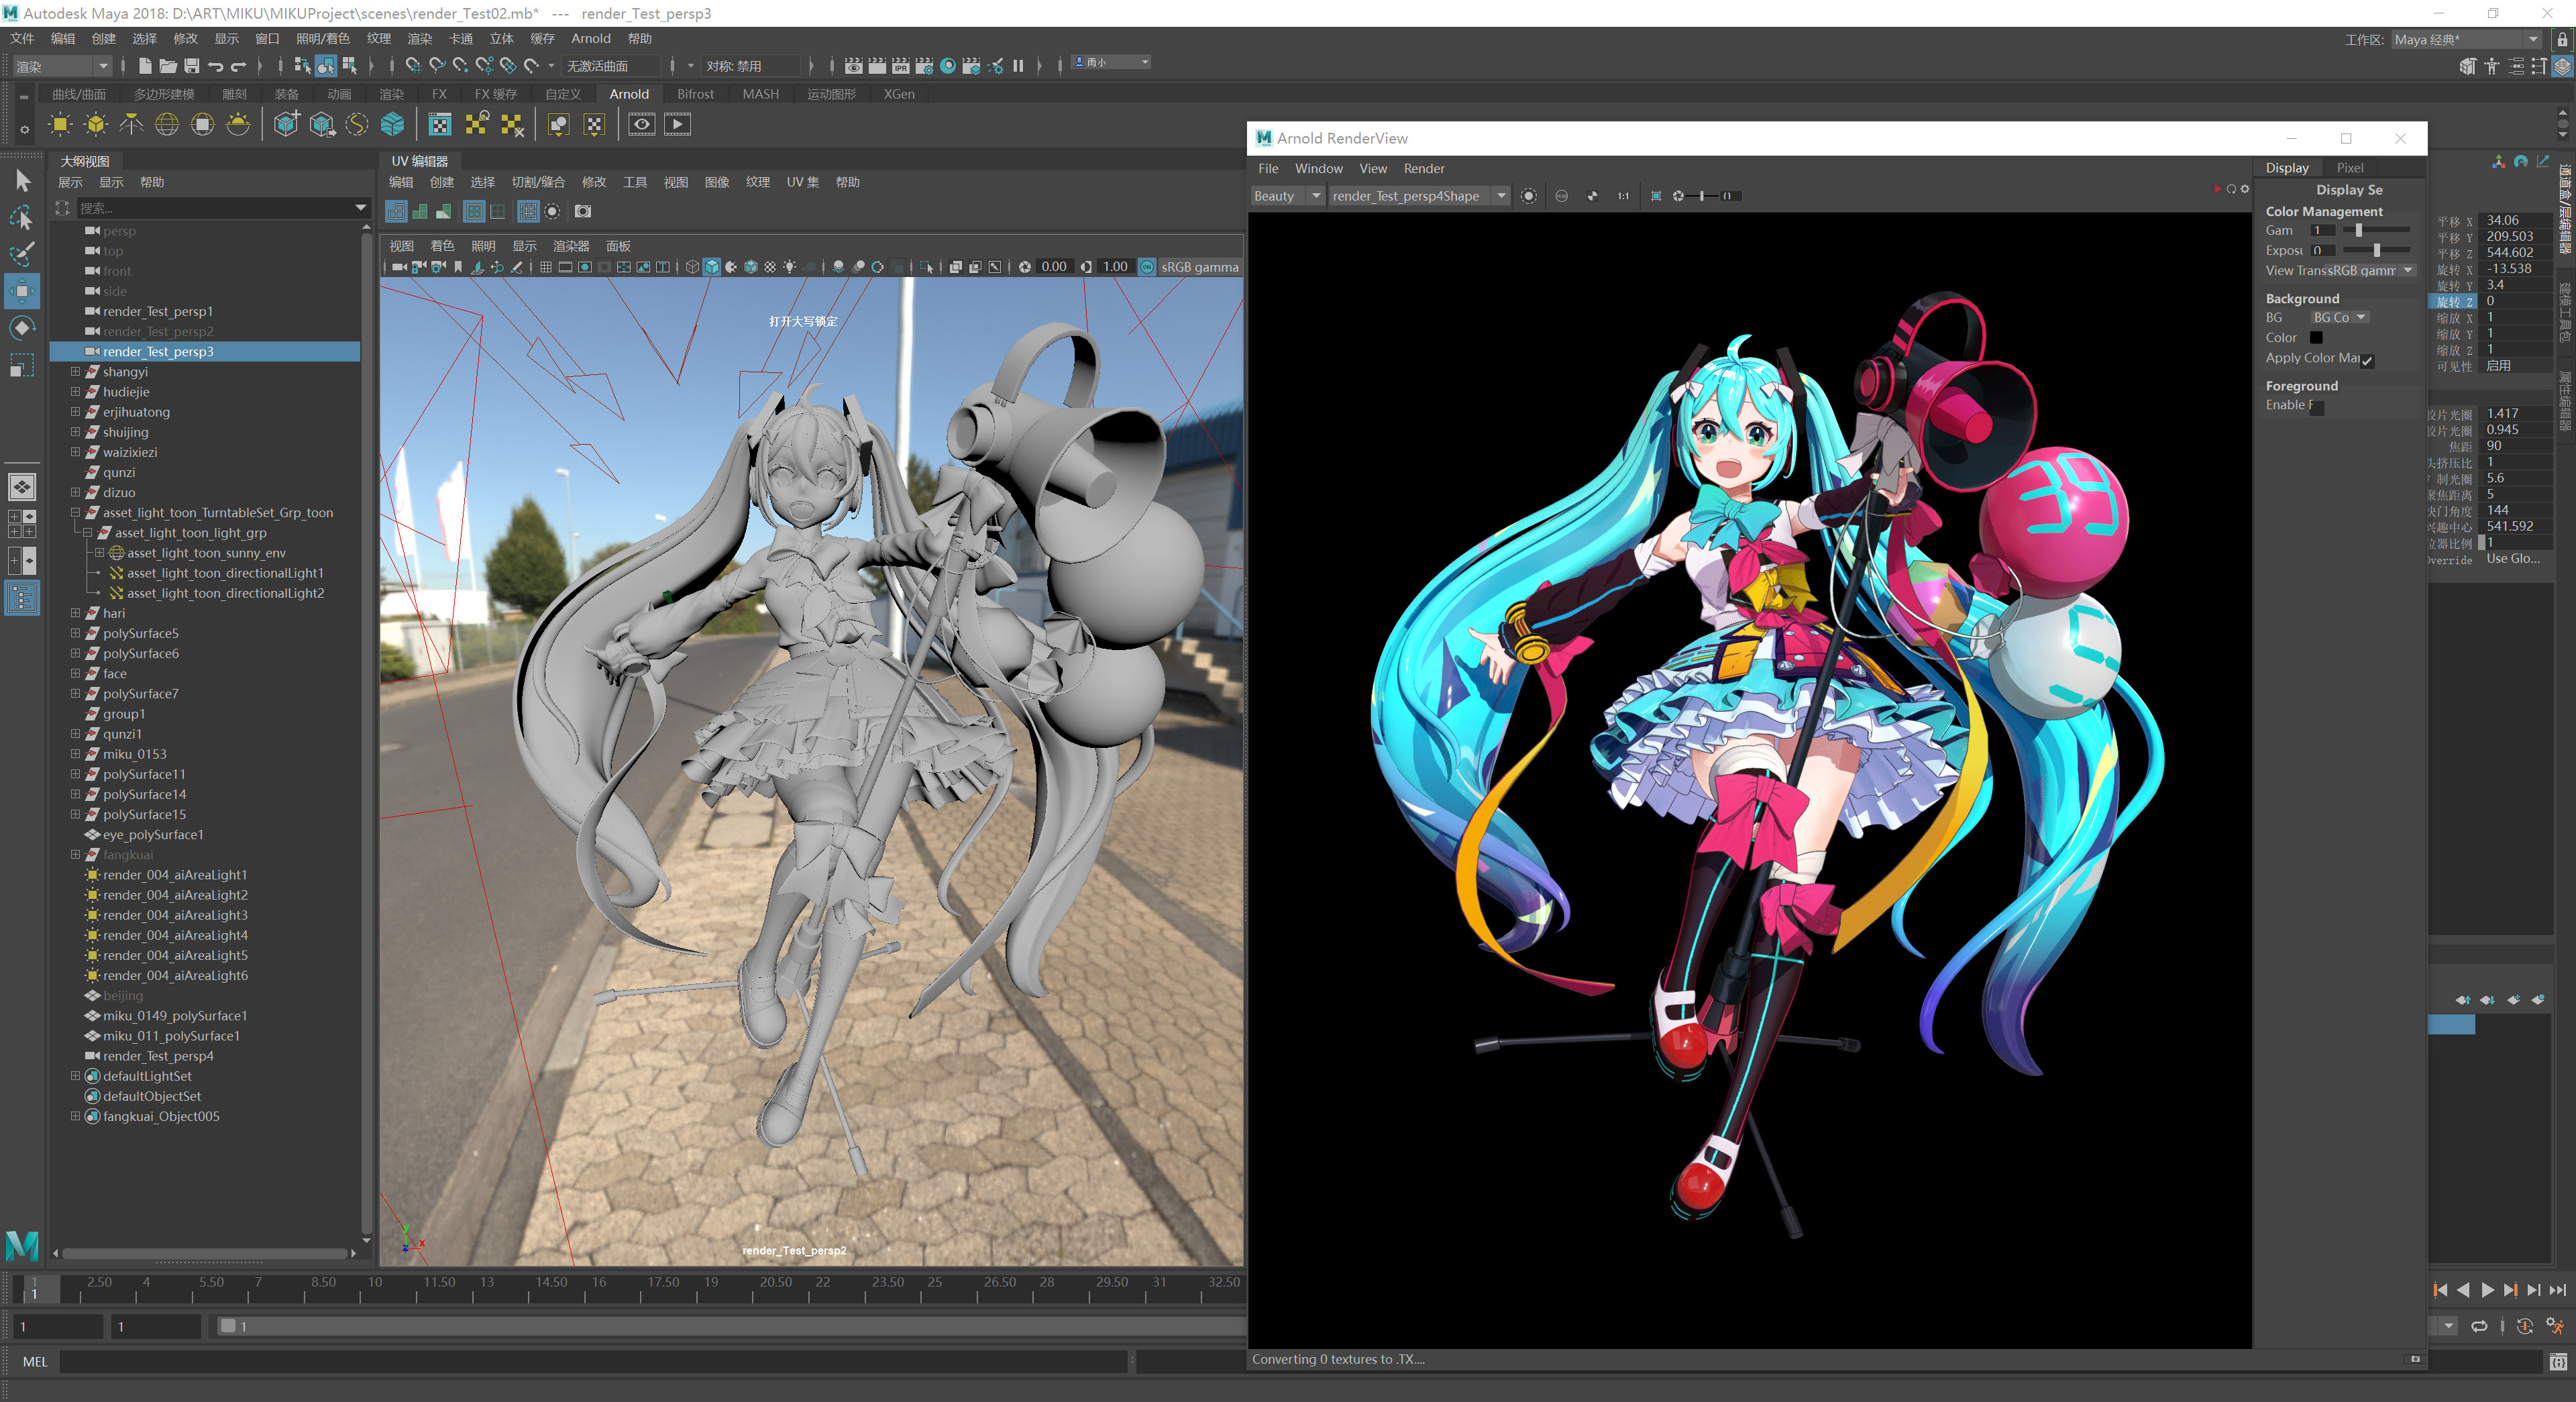The width and height of the screenshot is (2576, 1402).
Task: Click the Exposure slider in Display settings
Action: point(2376,251)
